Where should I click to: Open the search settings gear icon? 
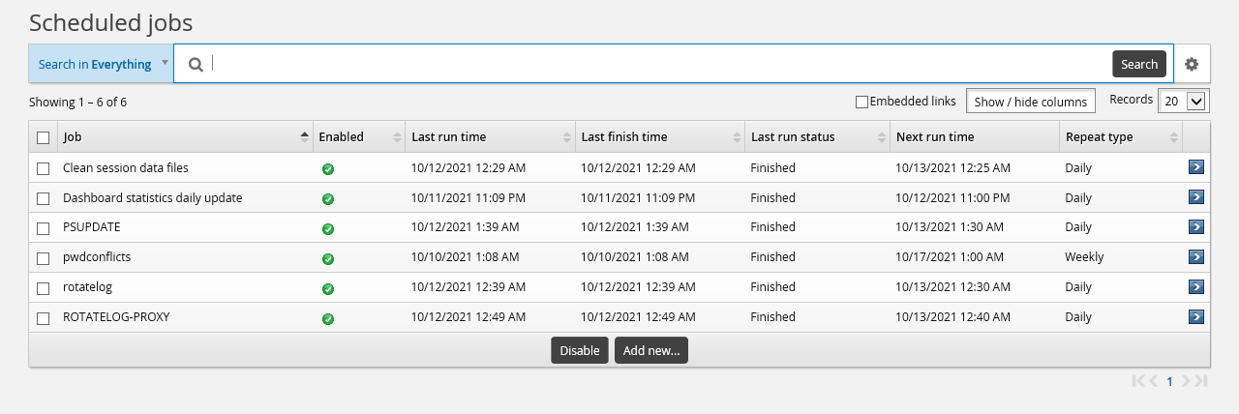pyautogui.click(x=1192, y=64)
